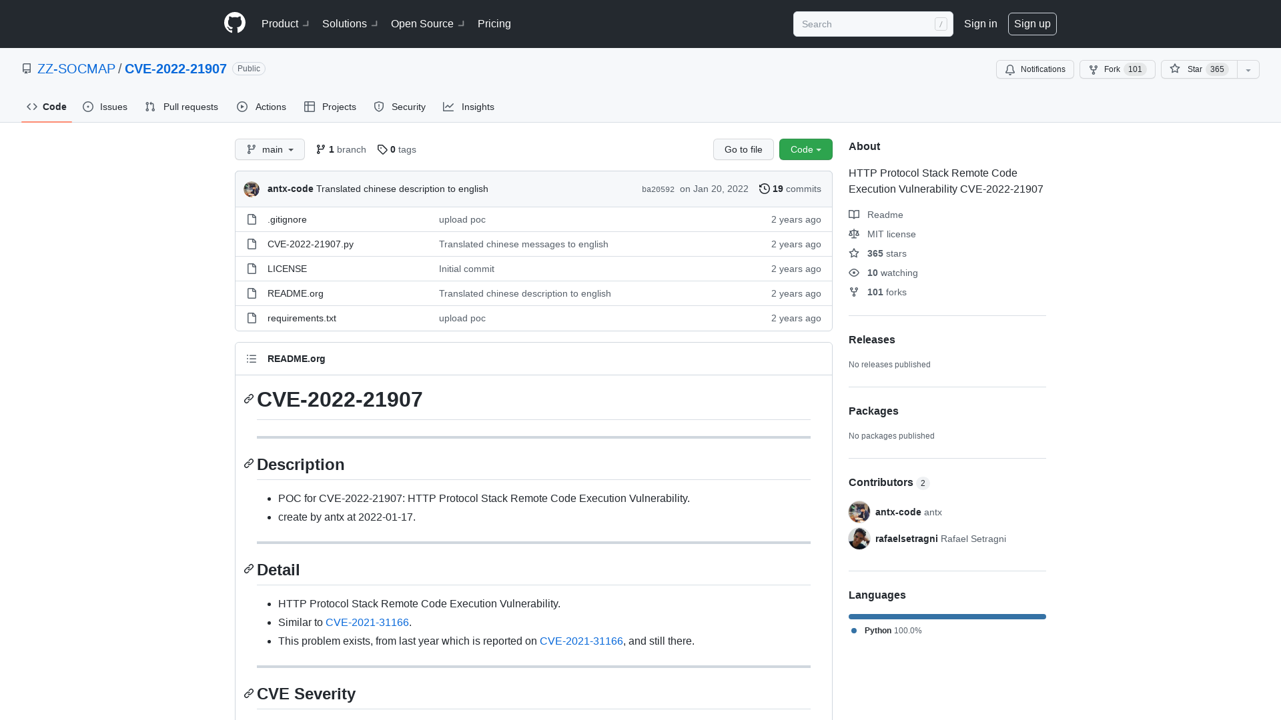This screenshot has width=1281, height=720.
Task: Open the Pricing page
Action: click(494, 23)
